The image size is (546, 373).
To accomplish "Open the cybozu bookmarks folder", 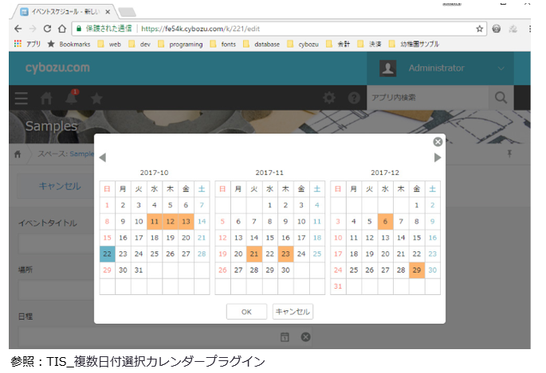I will (x=303, y=44).
